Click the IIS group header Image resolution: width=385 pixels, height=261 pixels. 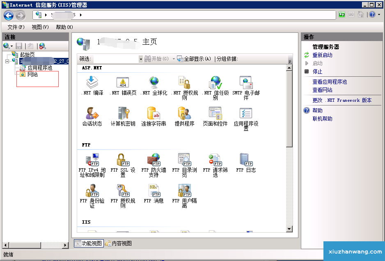pos(86,222)
